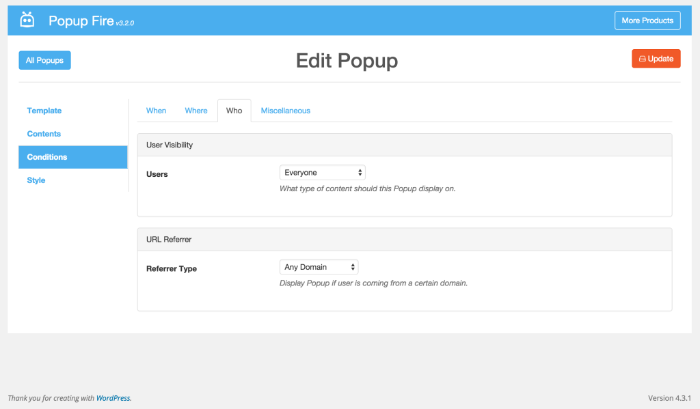
Task: Click the URL Referrer panel header
Action: pyautogui.click(x=405, y=240)
